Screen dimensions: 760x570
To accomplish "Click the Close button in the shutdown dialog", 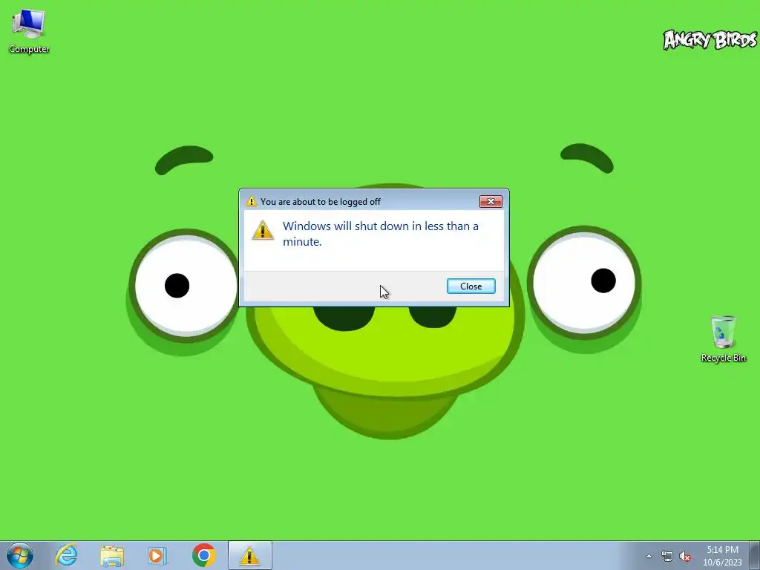I will 471,286.
